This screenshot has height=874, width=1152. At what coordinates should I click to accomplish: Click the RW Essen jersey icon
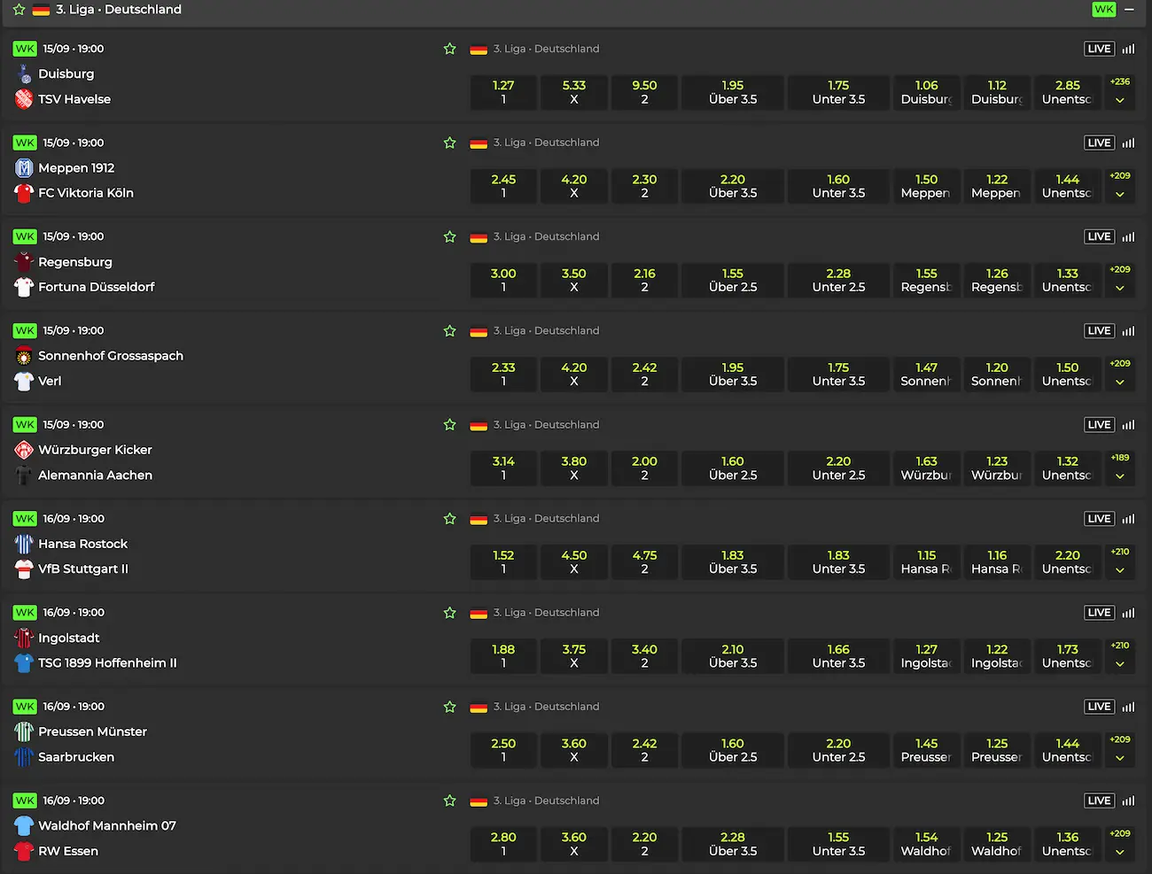[24, 851]
